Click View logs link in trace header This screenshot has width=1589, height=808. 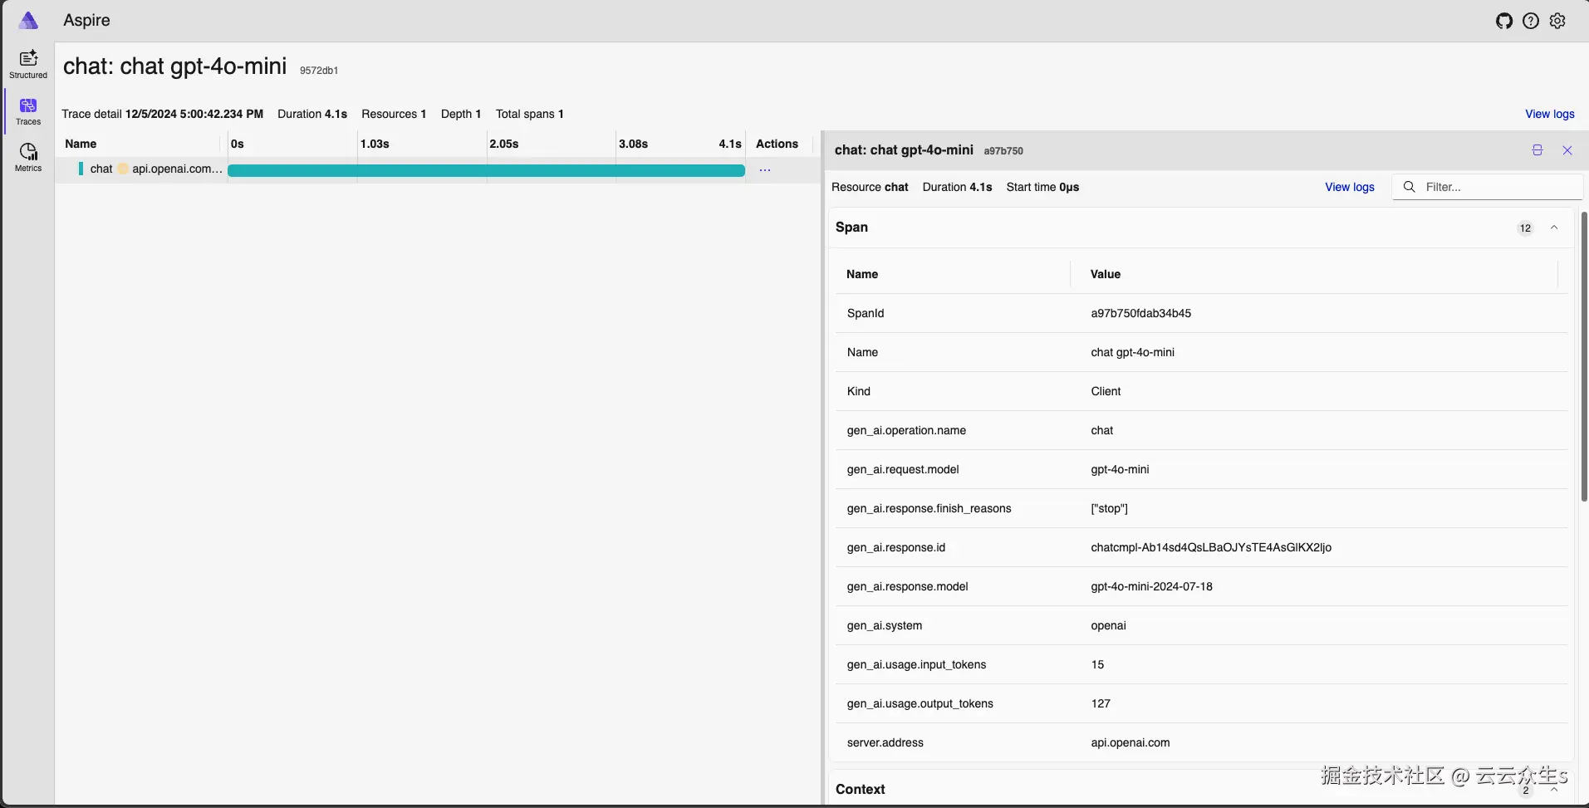click(x=1549, y=114)
